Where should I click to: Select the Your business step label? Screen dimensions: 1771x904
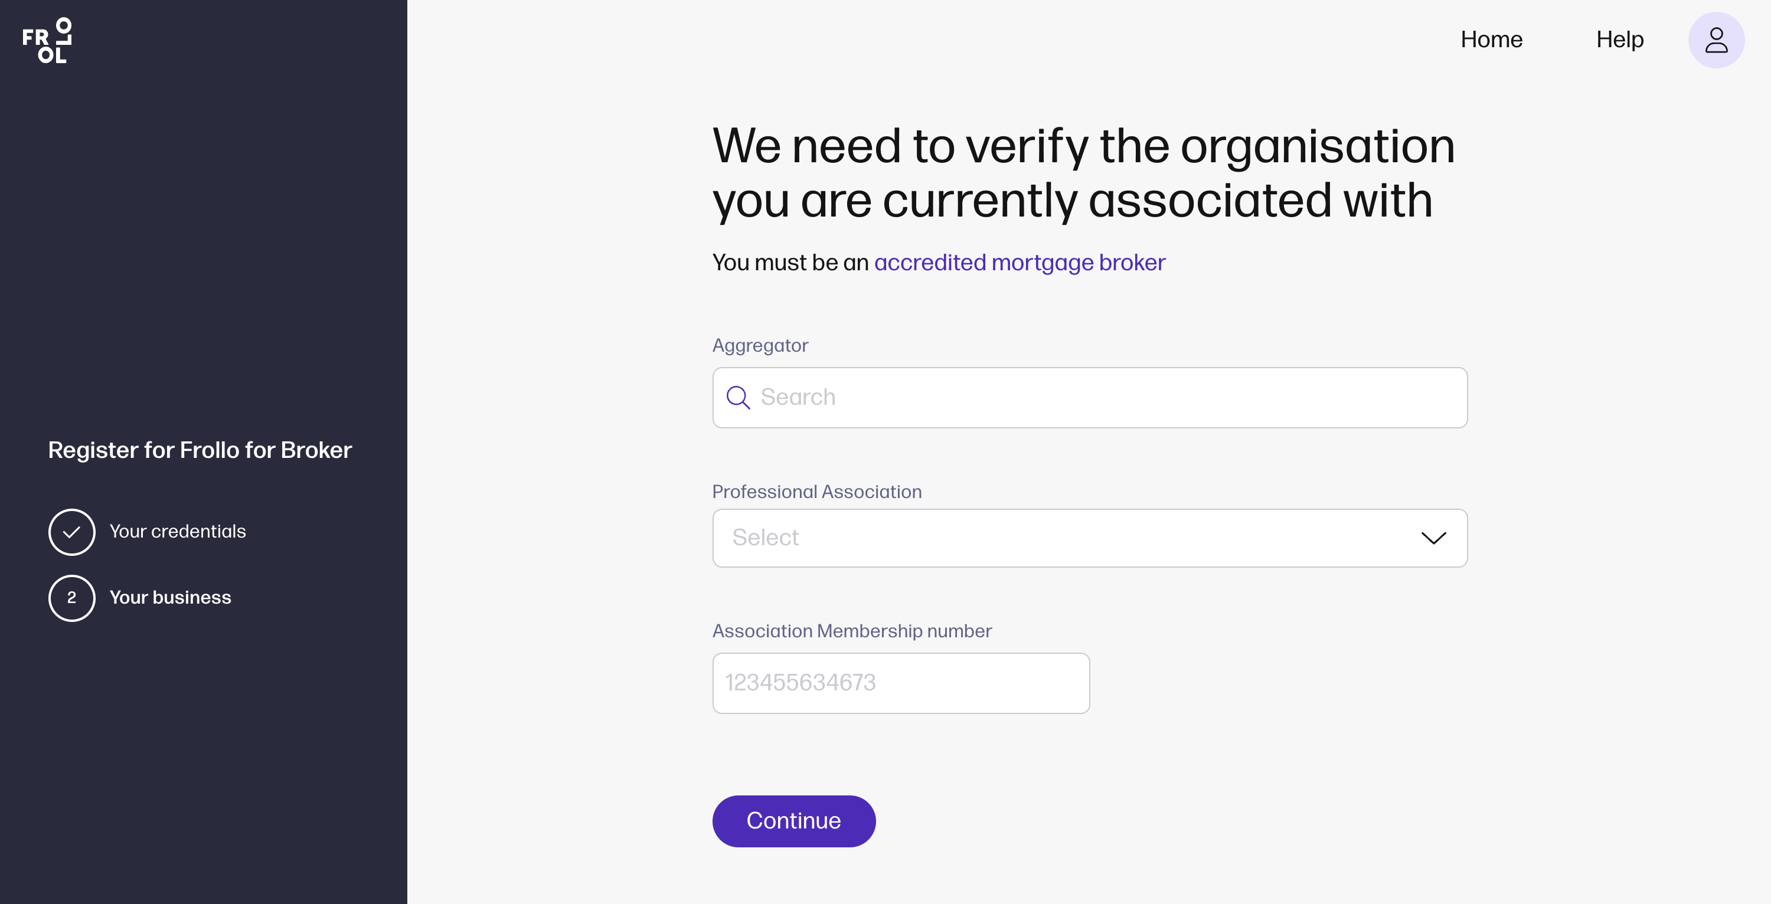click(171, 597)
